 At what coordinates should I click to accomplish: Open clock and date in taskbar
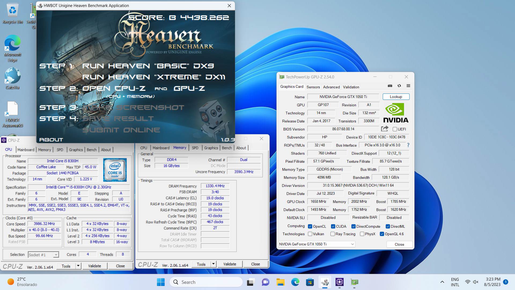[x=492, y=282]
